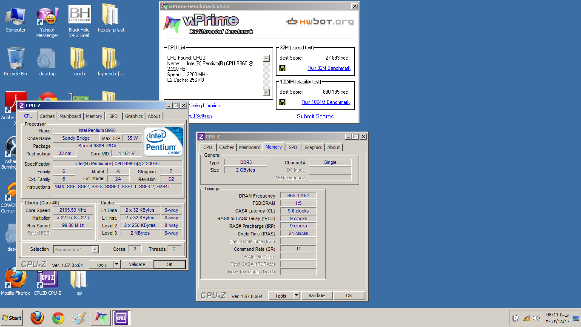581x327 pixels.
Task: Open SPD tab in right CPU-Z window
Action: coord(293,147)
